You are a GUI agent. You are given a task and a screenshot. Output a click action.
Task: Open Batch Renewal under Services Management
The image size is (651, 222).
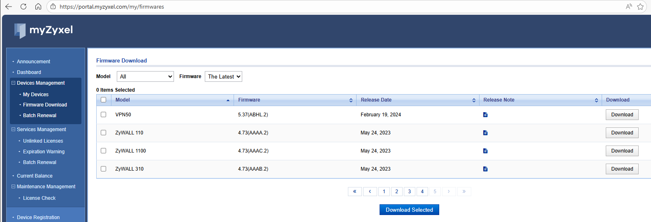point(39,162)
